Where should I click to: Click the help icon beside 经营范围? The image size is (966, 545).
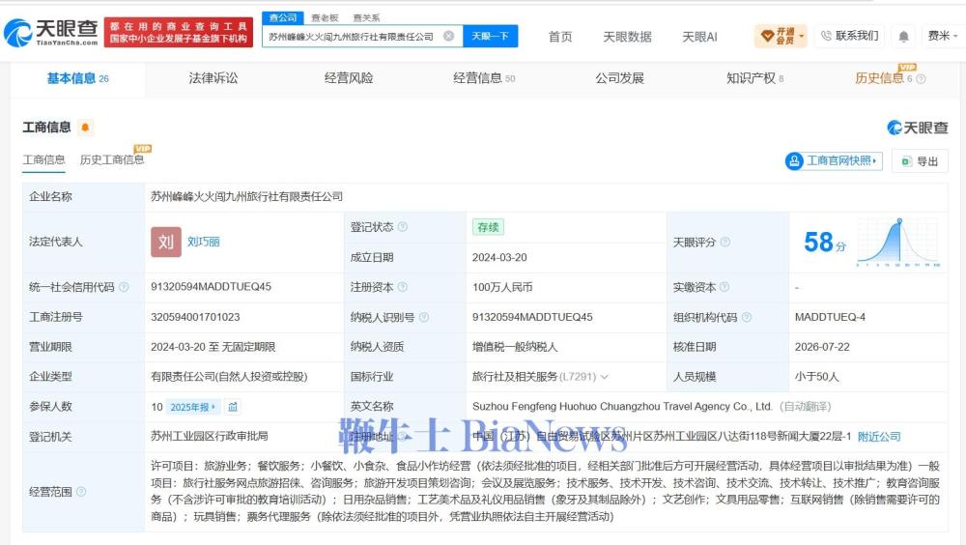click(x=81, y=491)
